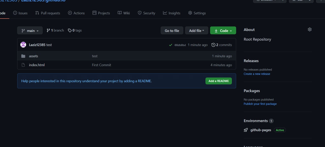Screen dimensions: 325x147
Task: Click the Insights graph icon
Action: 165,13
